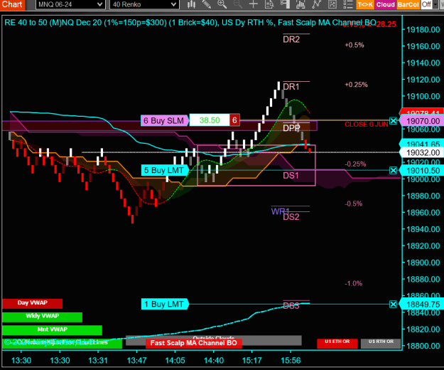Viewport: 444px width, 370px height.
Task: Click the WR1 weekly pivot label
Action: 280,211
